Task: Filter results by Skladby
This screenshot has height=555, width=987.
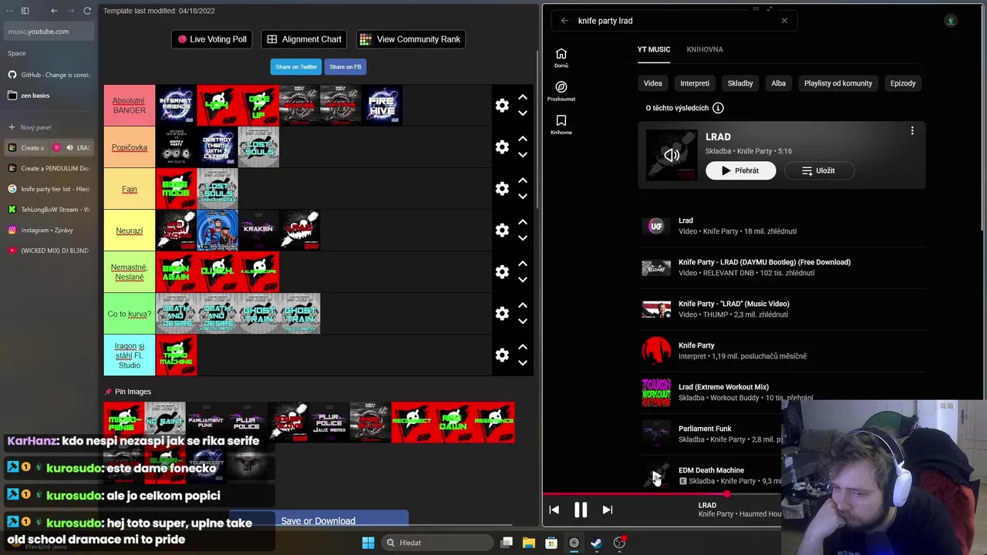Action: point(740,83)
